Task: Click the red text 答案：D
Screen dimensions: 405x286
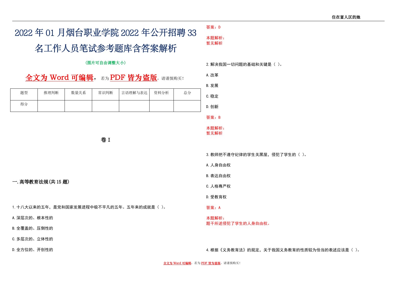Action: tap(213, 27)
